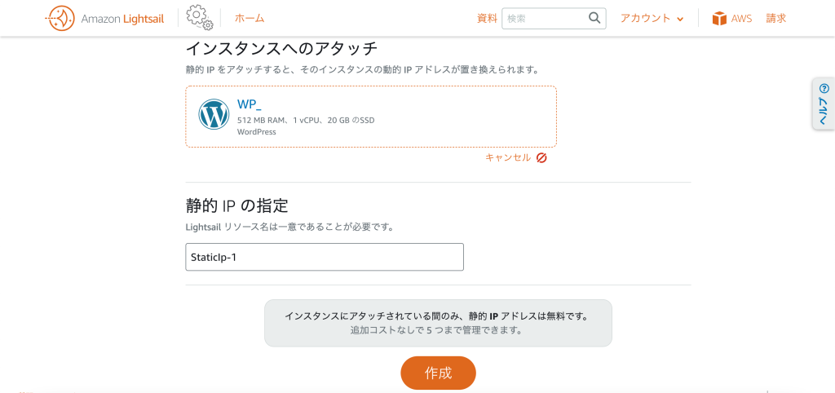Open the settings gears icon
The width and height of the screenshot is (835, 393).
point(200,18)
